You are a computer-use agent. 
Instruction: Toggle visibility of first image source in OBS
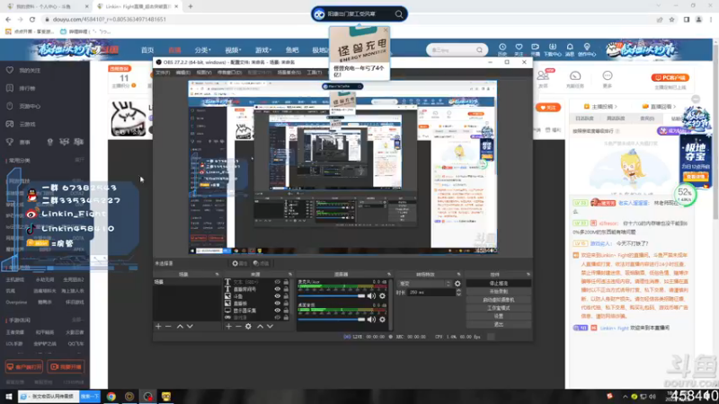(277, 296)
